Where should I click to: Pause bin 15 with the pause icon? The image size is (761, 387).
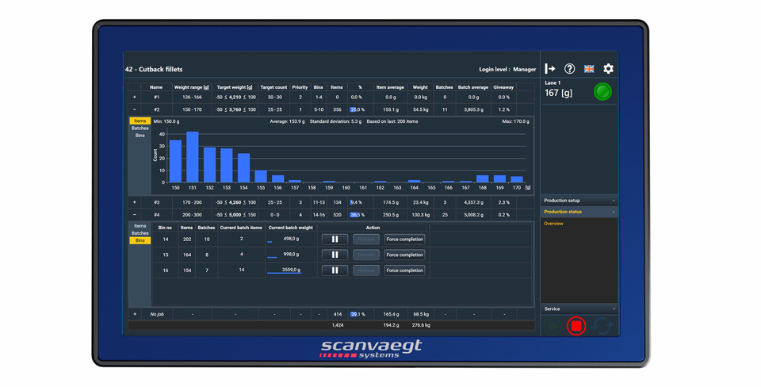pyautogui.click(x=335, y=255)
